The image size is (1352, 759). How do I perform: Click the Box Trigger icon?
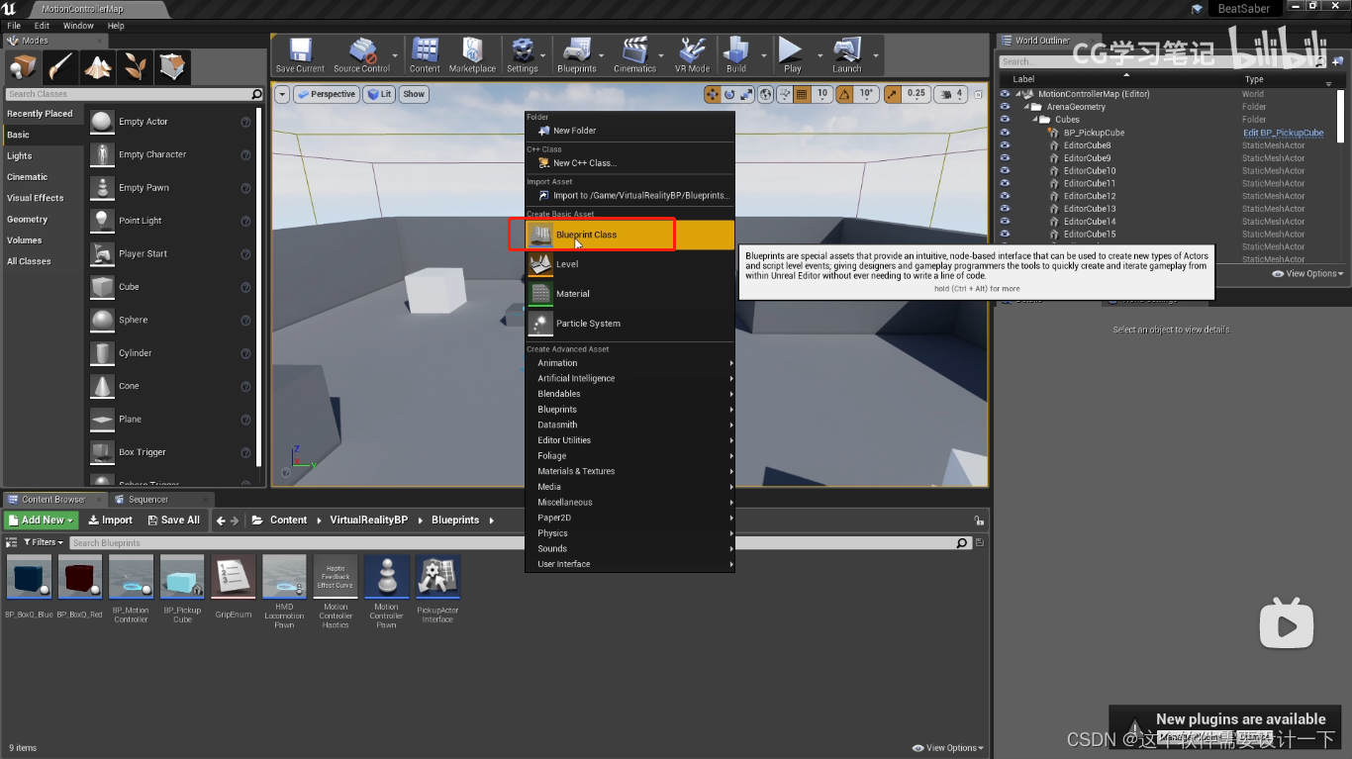click(102, 452)
